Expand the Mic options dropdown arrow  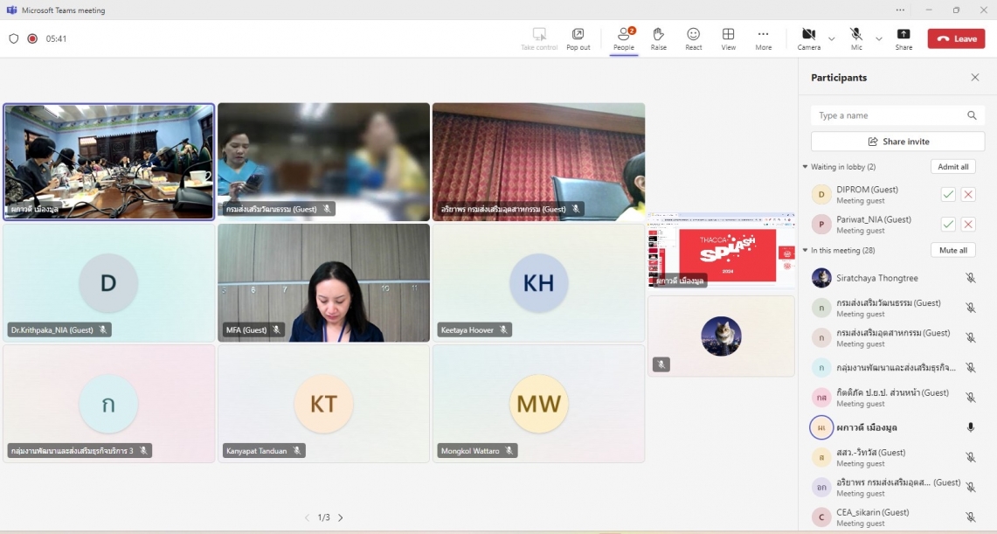(x=879, y=38)
